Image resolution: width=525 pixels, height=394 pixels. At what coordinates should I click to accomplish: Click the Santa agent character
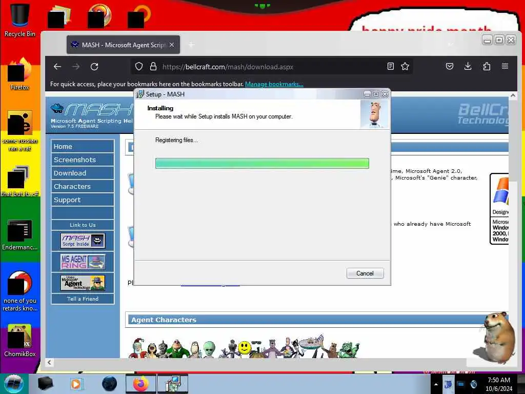[138, 348]
